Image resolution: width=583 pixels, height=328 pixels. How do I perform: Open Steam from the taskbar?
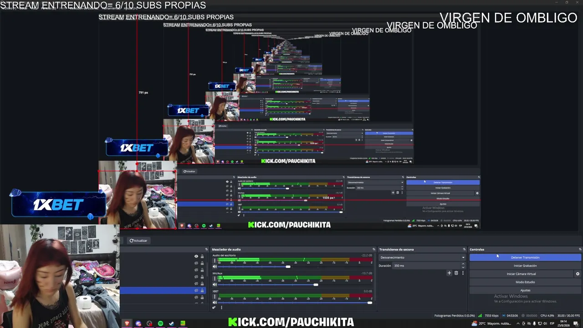coord(171,323)
